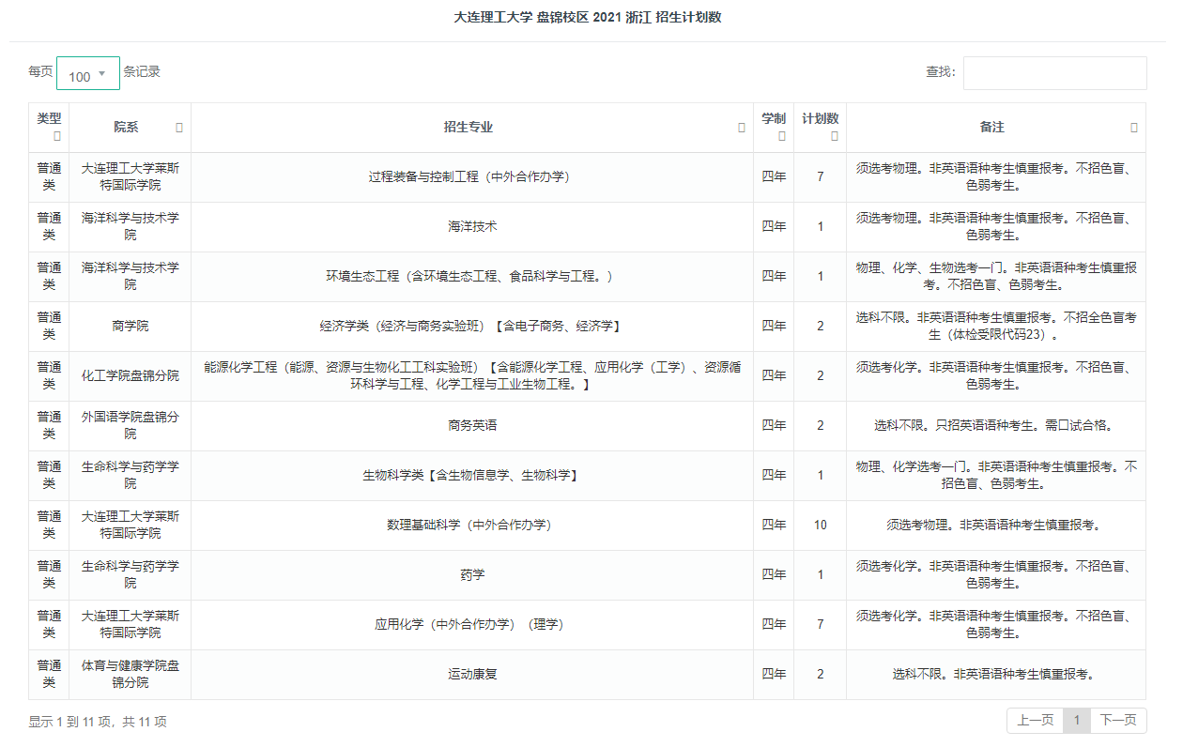Click remark 选科不限。非英语语种考生慎重报考。 in 运动康复 row
The width and height of the screenshot is (1183, 747).
pyautogui.click(x=995, y=674)
